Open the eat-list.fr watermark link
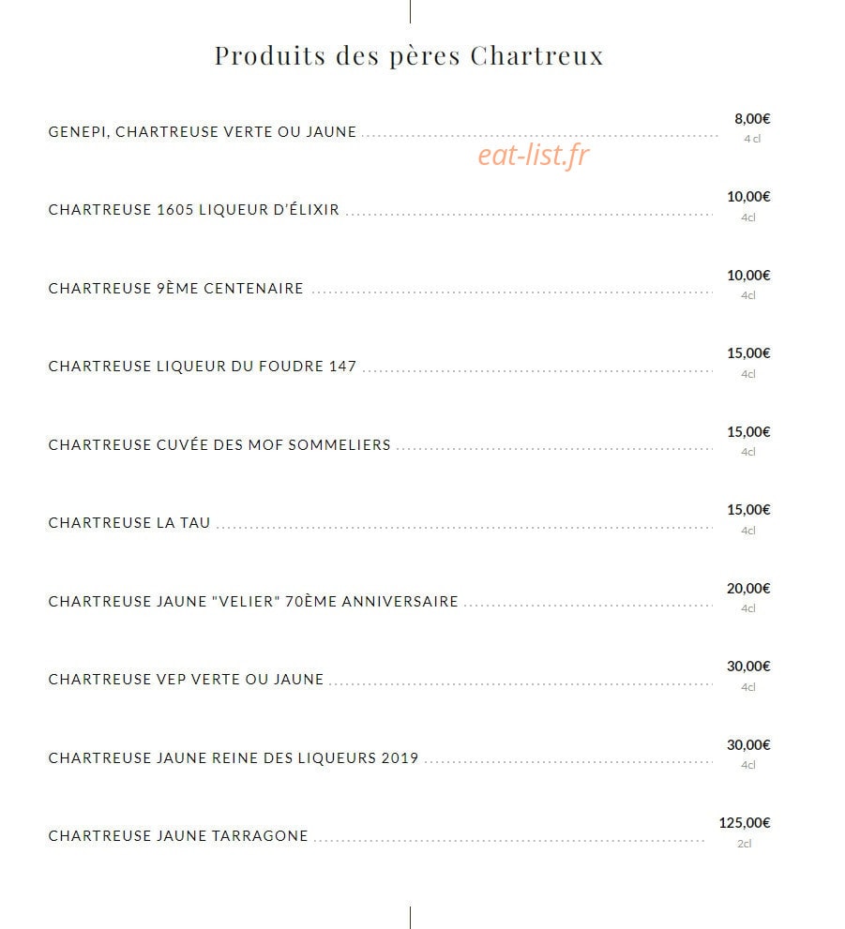This screenshot has height=929, width=845. (x=533, y=156)
